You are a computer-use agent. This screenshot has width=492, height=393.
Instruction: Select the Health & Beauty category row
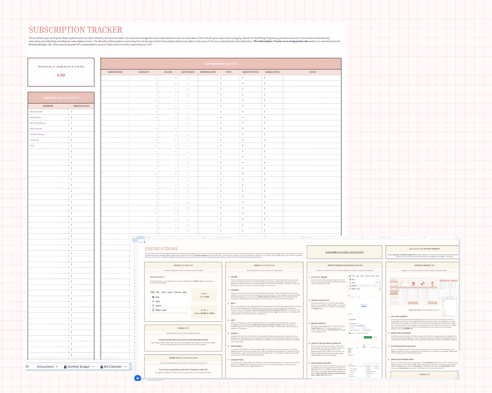click(61, 134)
